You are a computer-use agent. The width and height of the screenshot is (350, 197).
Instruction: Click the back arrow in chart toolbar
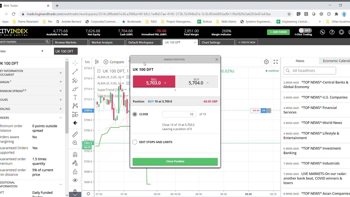click(x=75, y=123)
